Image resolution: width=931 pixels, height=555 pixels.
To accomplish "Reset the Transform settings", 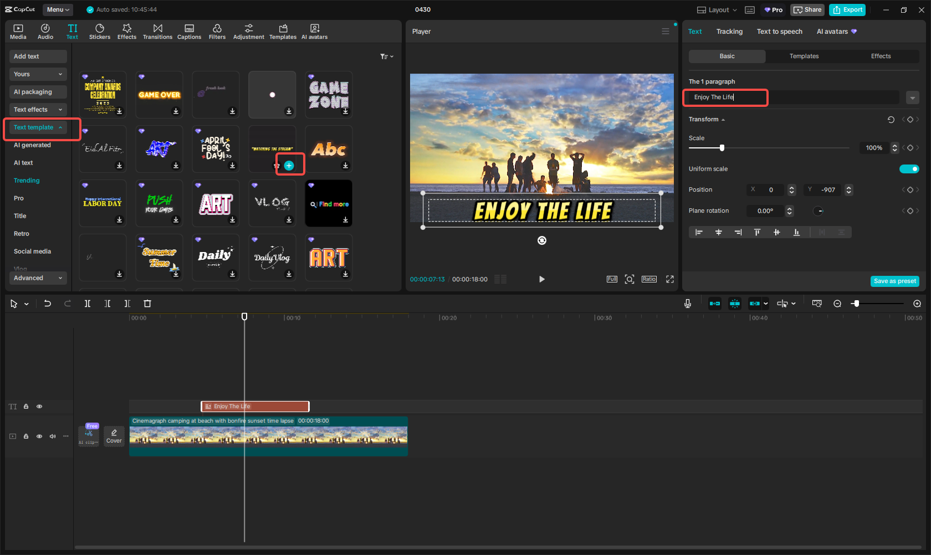I will [x=891, y=120].
